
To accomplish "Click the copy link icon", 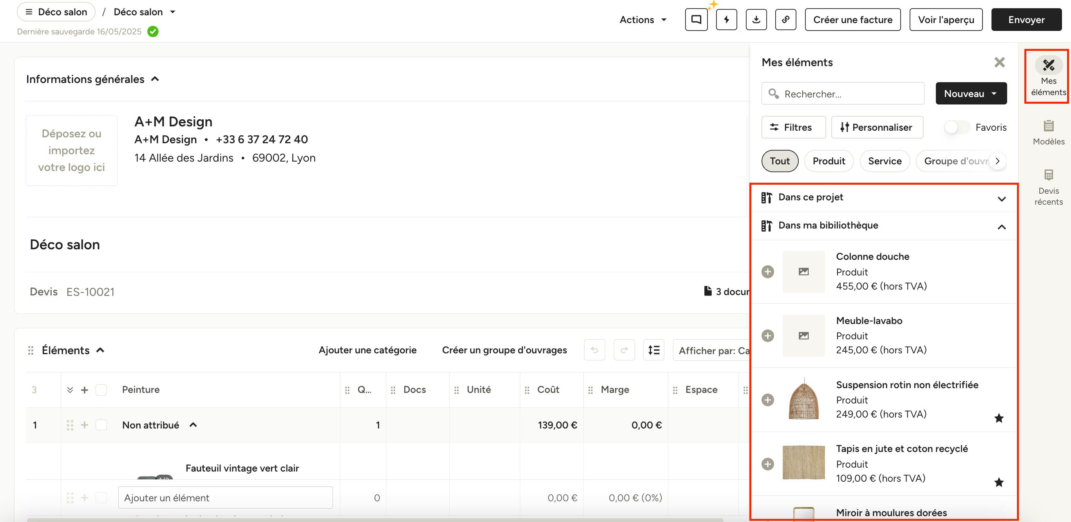I will click(785, 20).
